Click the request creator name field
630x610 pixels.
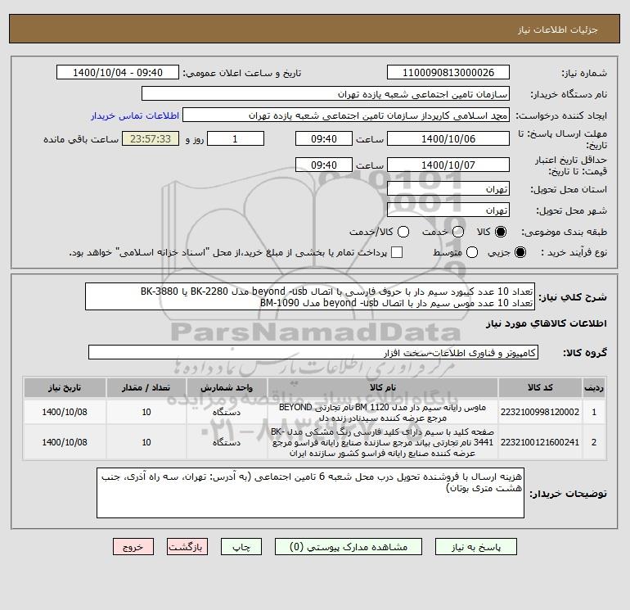tap(346, 115)
